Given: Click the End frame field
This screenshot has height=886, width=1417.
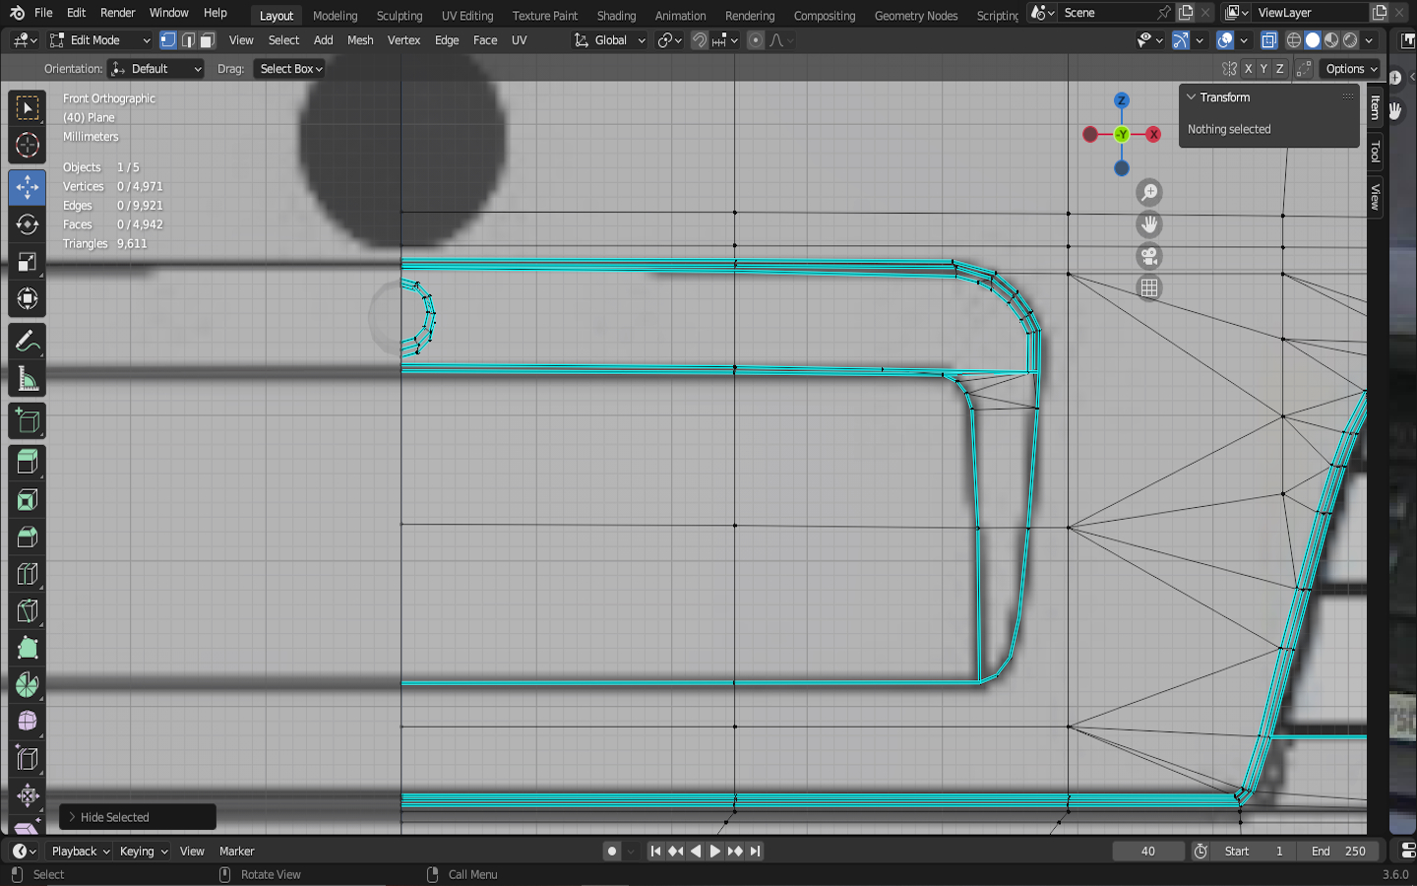Looking at the screenshot, I should [x=1338, y=852].
